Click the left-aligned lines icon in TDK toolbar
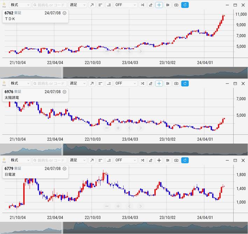Screen dimensions: 248x234 pos(100,5)
